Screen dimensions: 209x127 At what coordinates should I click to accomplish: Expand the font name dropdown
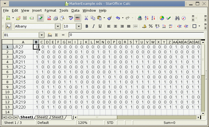click(58, 26)
